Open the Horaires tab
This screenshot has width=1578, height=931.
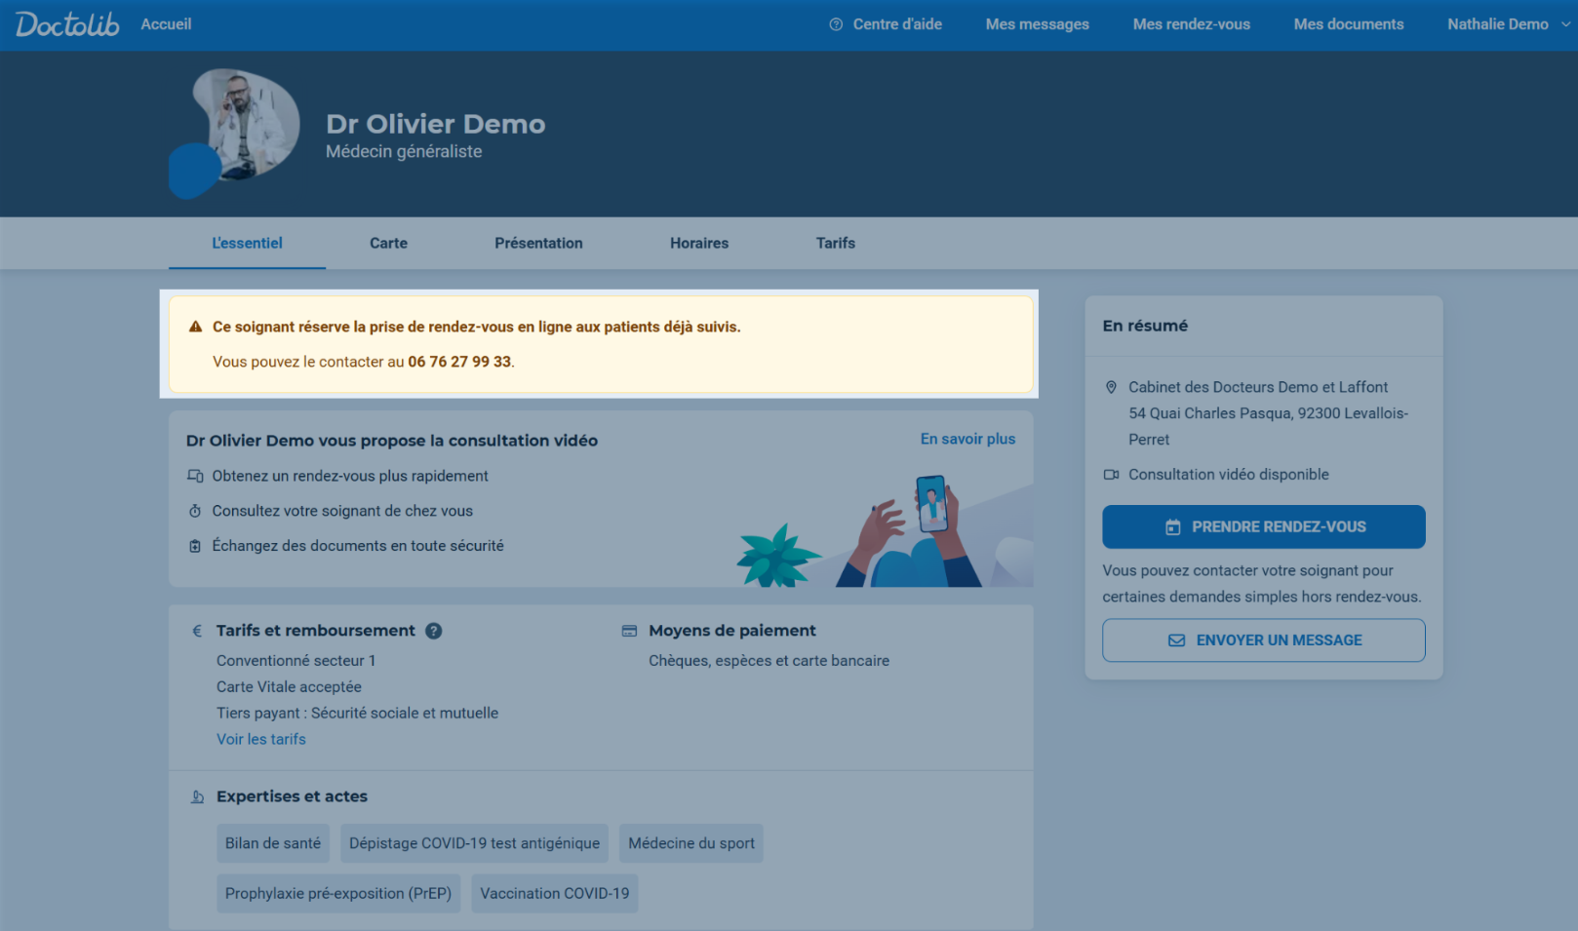point(699,243)
